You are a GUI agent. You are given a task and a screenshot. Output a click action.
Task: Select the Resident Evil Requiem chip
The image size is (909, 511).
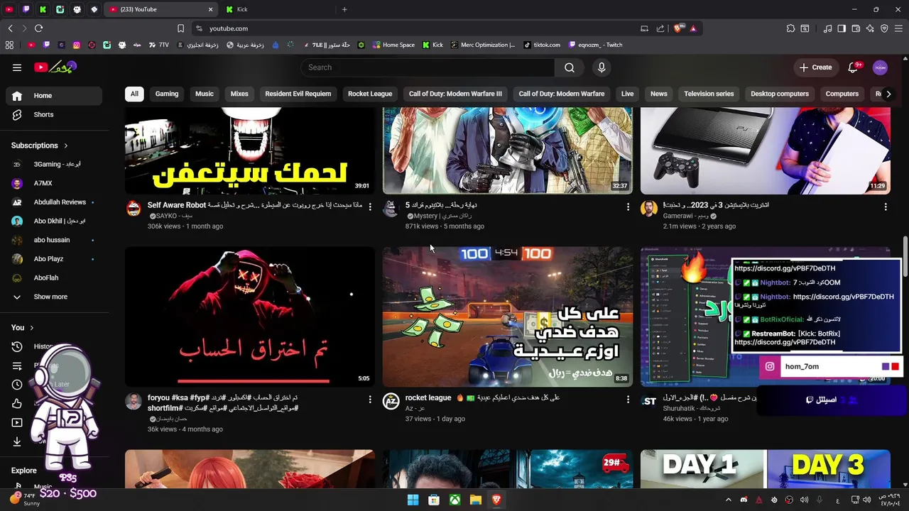point(298,94)
